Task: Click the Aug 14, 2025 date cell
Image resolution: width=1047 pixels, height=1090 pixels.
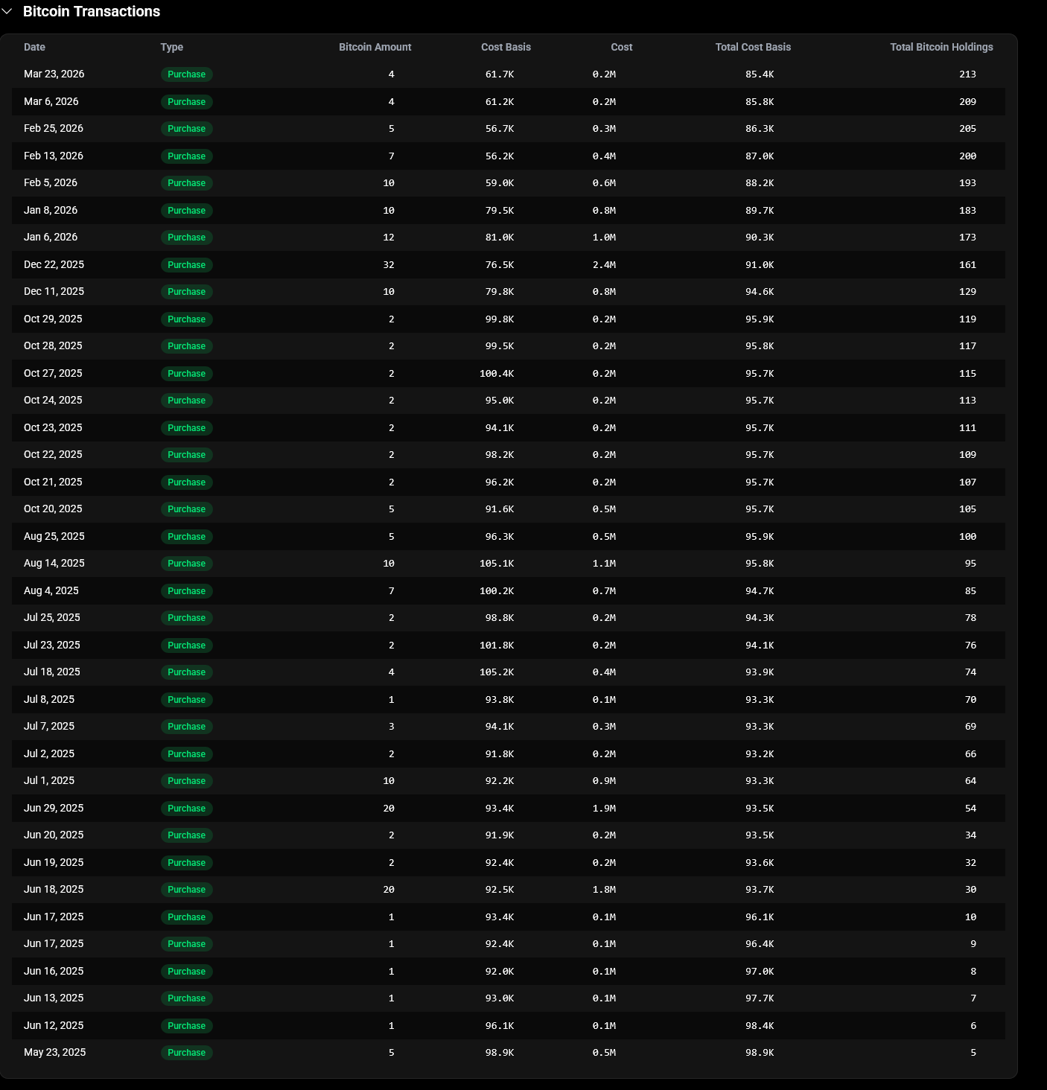Action: [x=54, y=563]
